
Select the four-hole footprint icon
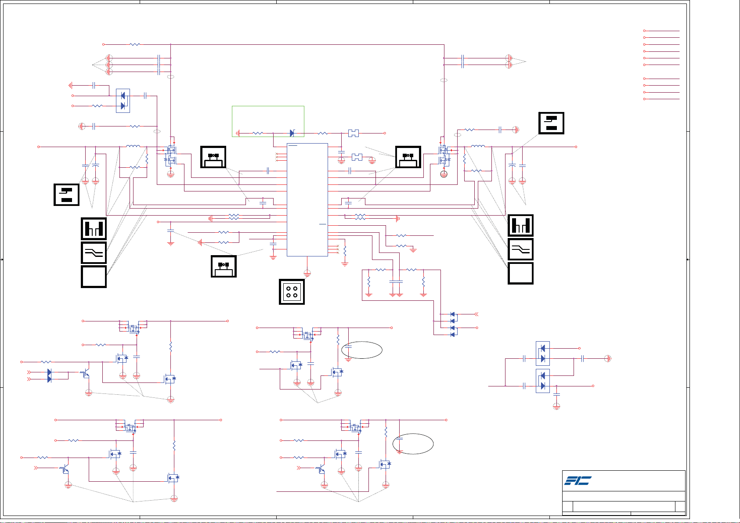292,292
